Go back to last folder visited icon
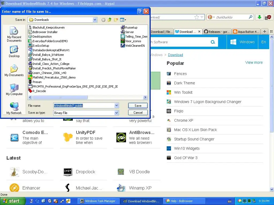Image resolution: width=274 pixels, height=205 pixels. click(103, 20)
